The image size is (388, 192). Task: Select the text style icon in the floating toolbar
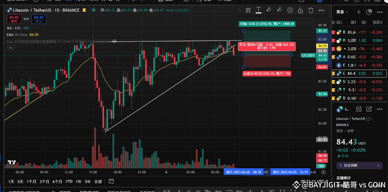(259, 10)
